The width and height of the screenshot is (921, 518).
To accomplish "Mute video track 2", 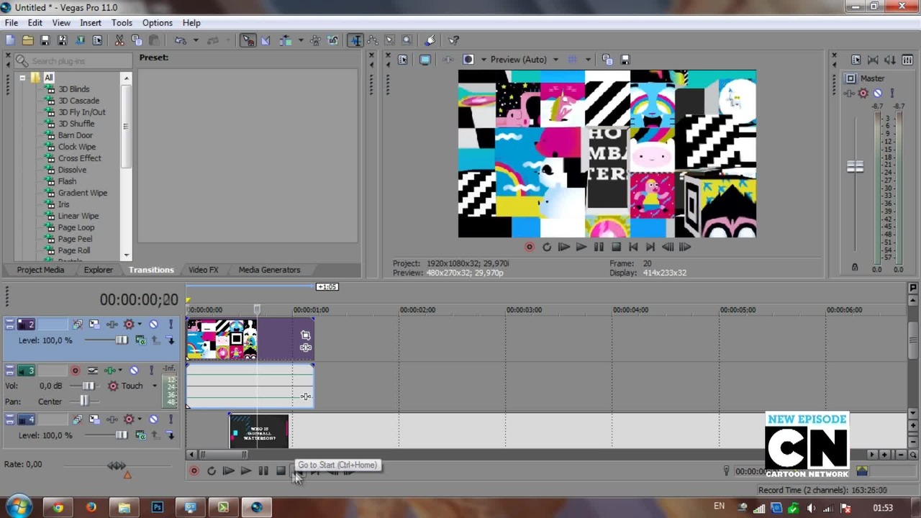I will [x=153, y=324].
